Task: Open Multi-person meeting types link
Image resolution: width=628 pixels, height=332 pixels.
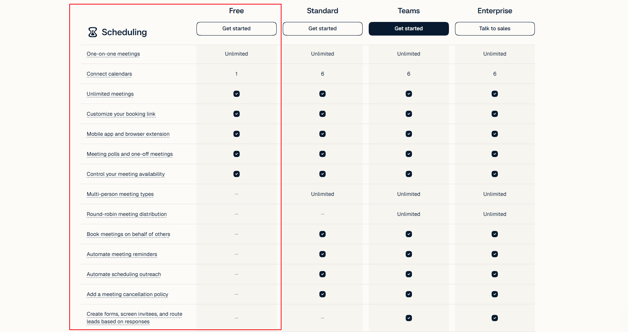Action: (x=120, y=194)
